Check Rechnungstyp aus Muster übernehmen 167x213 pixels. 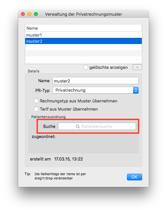36,101
